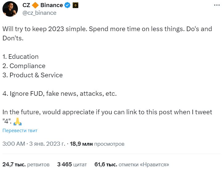This screenshot has width=224, height=170.
Task: Click the line "2. Compliance"
Action: [x=24, y=66]
